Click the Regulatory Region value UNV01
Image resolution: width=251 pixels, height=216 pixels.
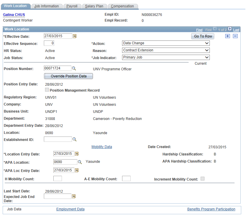point(51,98)
